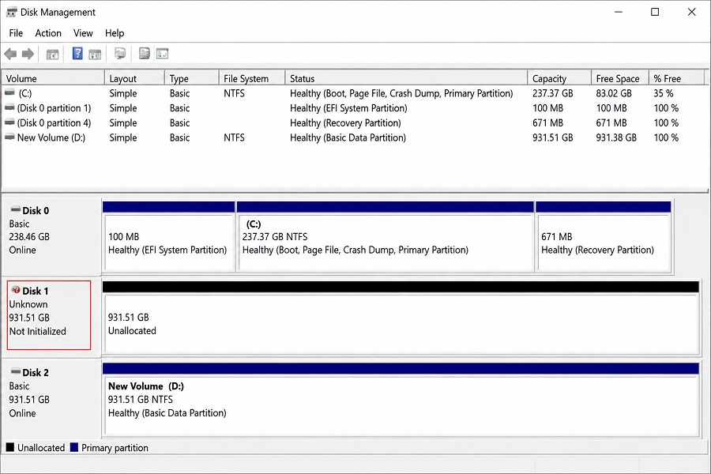This screenshot has width=711, height=474.
Task: Toggle the Show/Hide Action Pane icon
Action: (x=95, y=55)
